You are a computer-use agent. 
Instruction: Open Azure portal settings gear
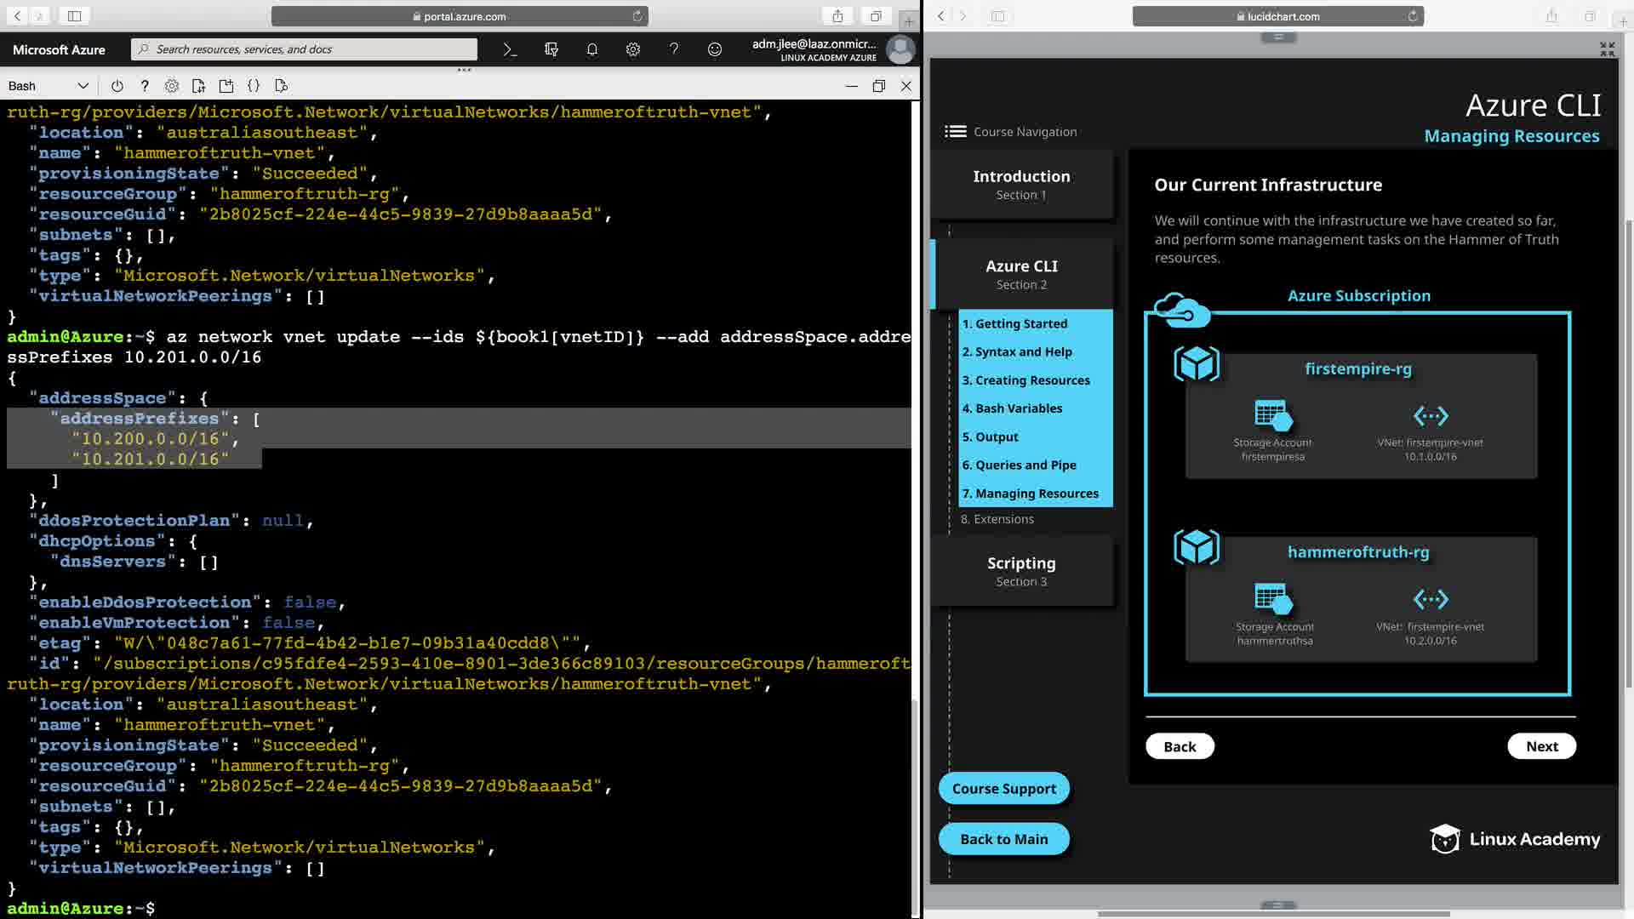(x=633, y=49)
